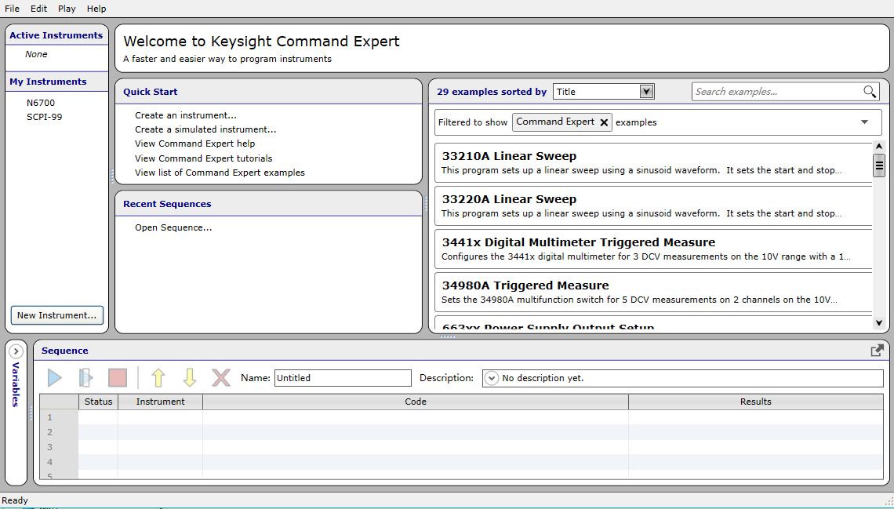Screen dimensions: 894x509
Task: Select sequence row 4
Action: pyautogui.click(x=461, y=462)
